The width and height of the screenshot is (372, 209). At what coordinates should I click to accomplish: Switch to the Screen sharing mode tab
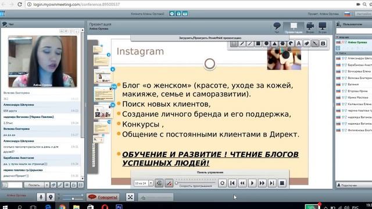tap(323, 28)
